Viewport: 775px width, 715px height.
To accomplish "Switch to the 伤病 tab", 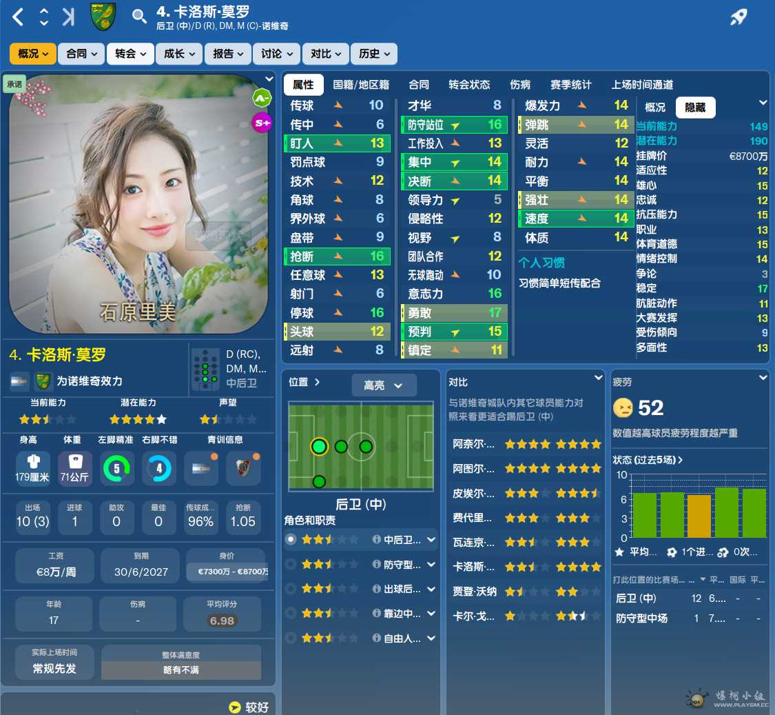I will pos(520,85).
